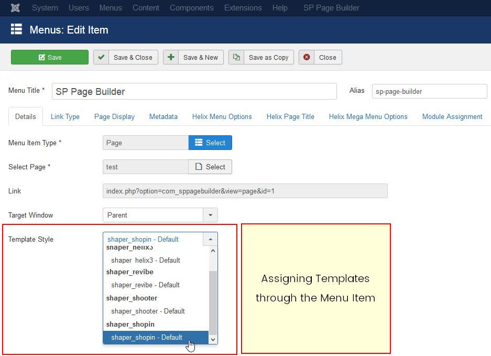Collapse the Template Style dropdown with its arrow
Image resolution: width=491 pixels, height=356 pixels.
coord(210,239)
